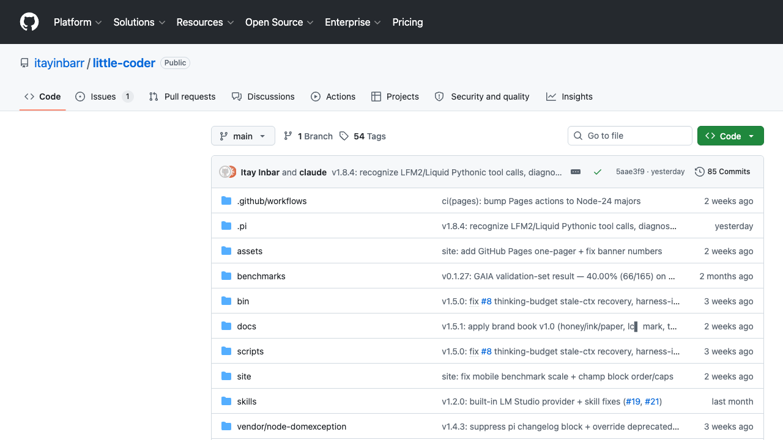Open latest commit message v1.8.4 in header
Viewport: 783px width, 440px height.
click(447, 172)
